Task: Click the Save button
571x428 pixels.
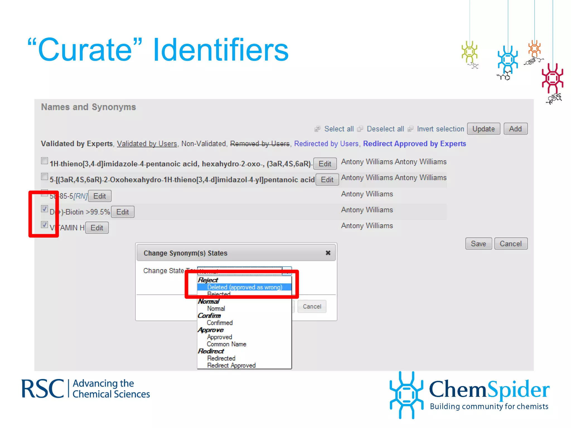Action: pos(478,244)
